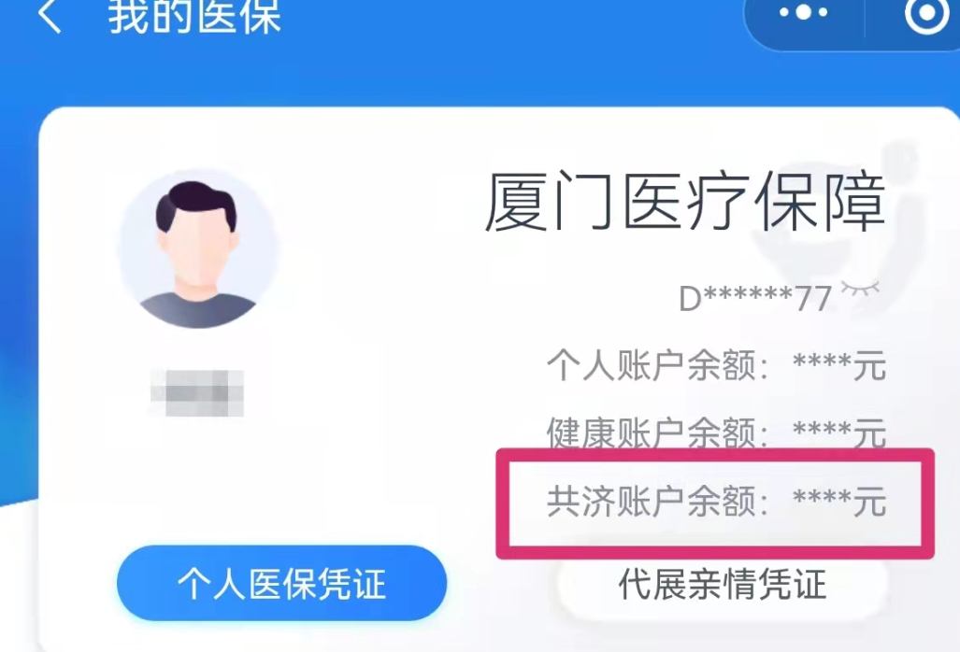Open 代展亲情凭证 family credential
Screen dimensions: 960x652
click(723, 584)
